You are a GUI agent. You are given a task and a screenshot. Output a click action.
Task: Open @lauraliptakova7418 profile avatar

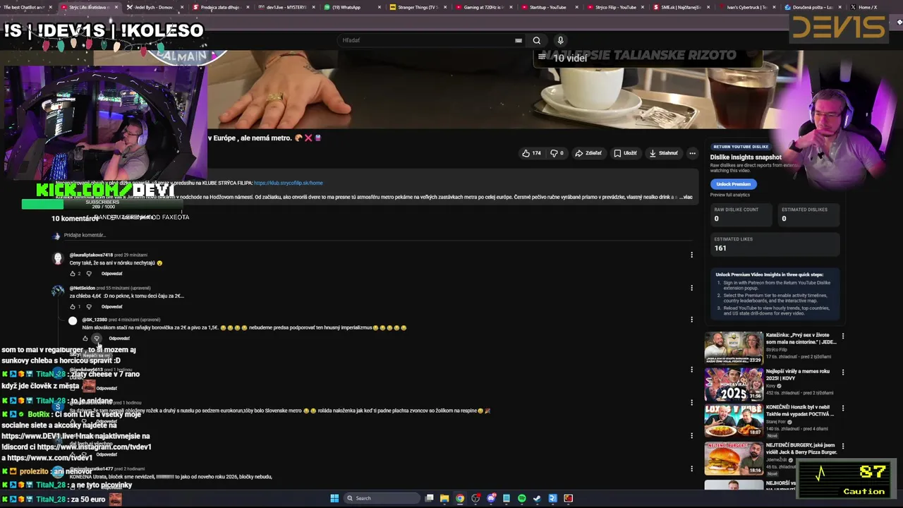58,258
